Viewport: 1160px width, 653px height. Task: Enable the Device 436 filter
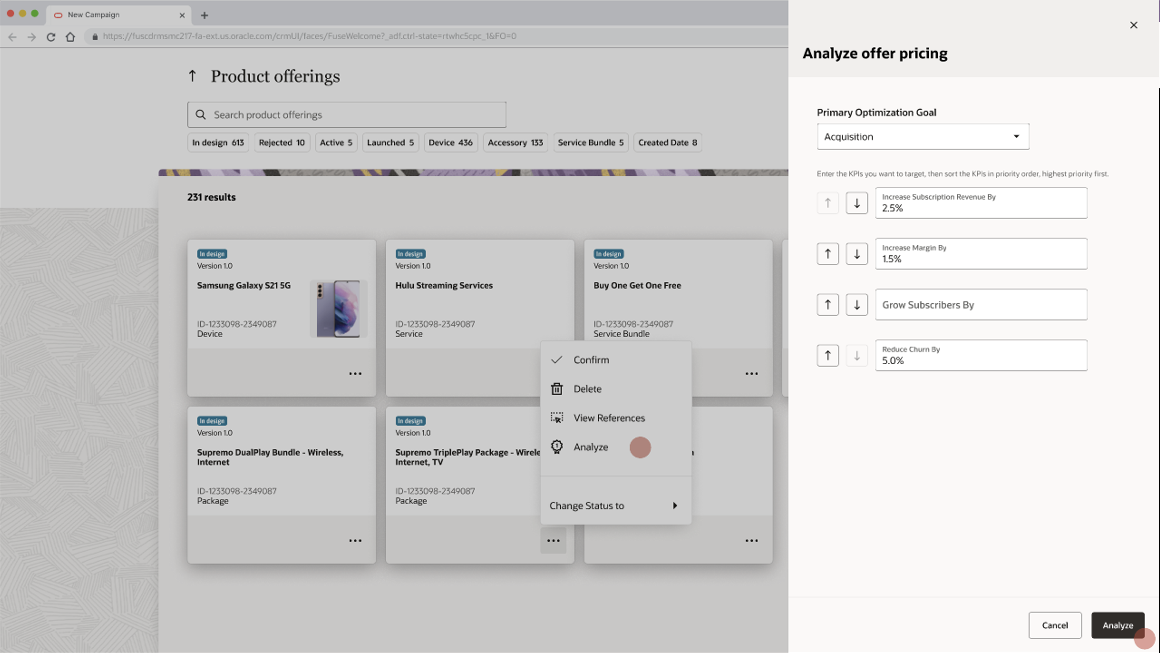pos(450,142)
